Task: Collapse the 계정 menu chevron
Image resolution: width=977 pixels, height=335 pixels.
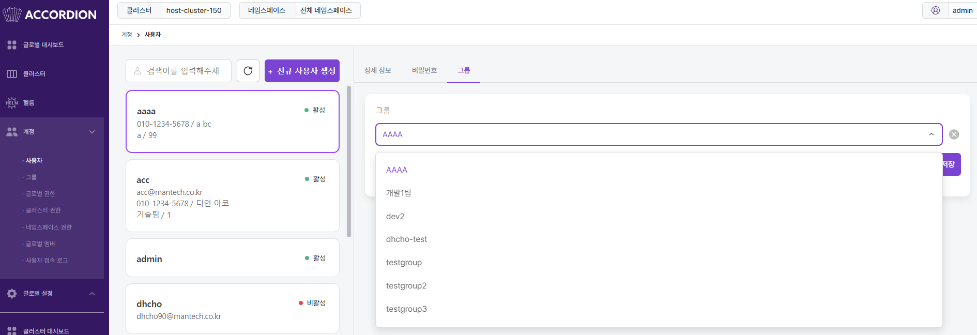Action: point(92,132)
